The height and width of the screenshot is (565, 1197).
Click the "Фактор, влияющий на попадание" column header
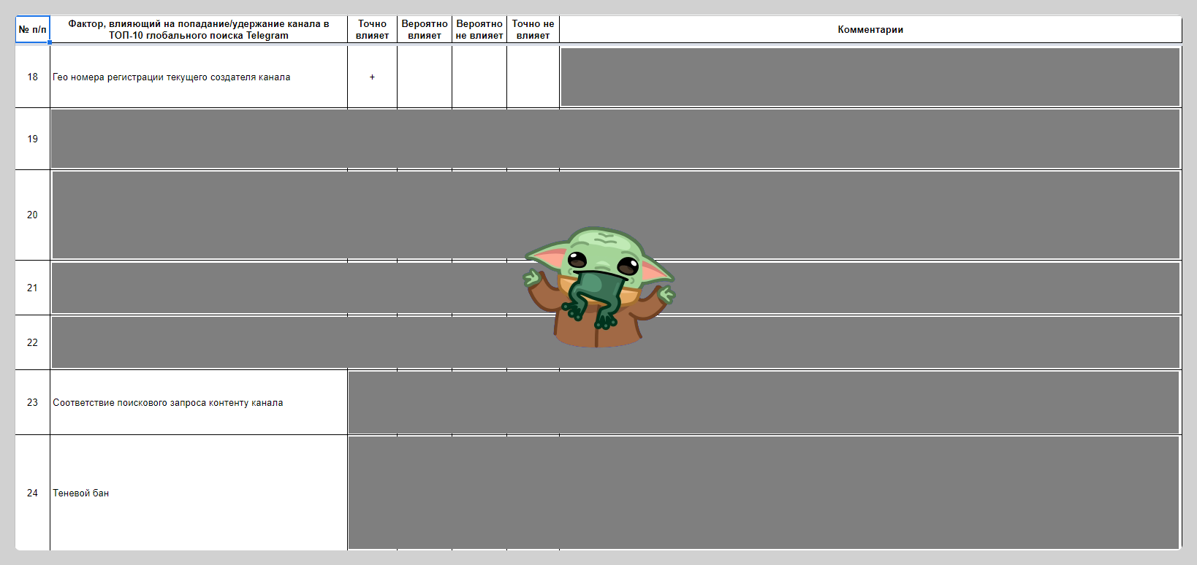tap(199, 30)
